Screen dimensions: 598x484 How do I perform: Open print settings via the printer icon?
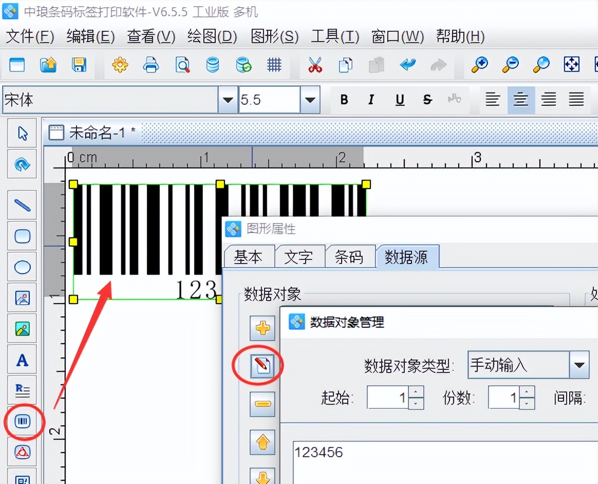click(x=151, y=65)
